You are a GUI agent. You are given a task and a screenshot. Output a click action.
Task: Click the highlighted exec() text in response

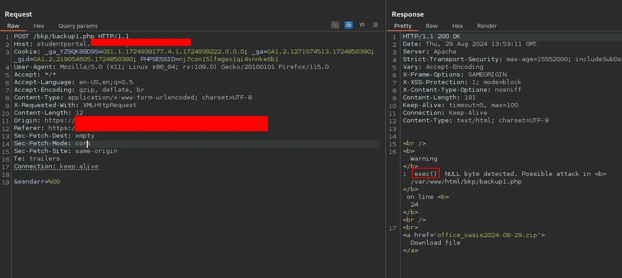pyautogui.click(x=426, y=174)
